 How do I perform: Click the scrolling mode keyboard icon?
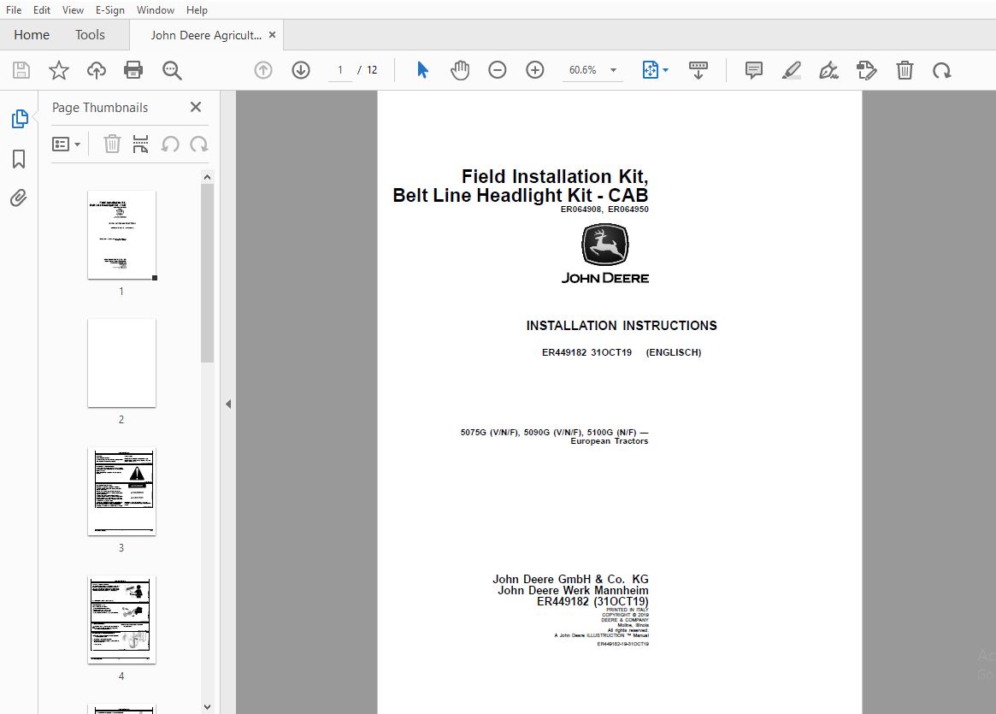[x=698, y=70]
